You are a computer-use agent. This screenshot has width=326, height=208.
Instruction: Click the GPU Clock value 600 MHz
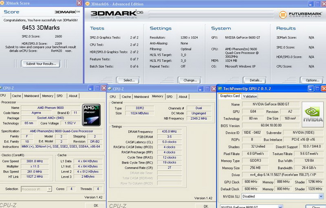251,182
